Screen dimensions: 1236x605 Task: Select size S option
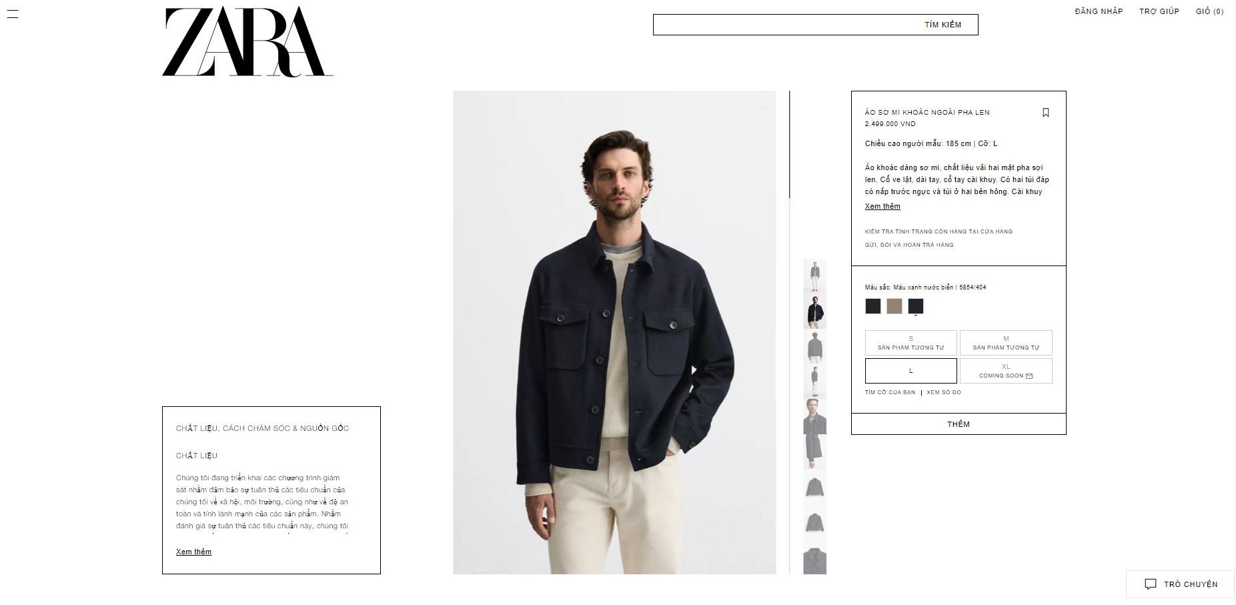(x=910, y=343)
